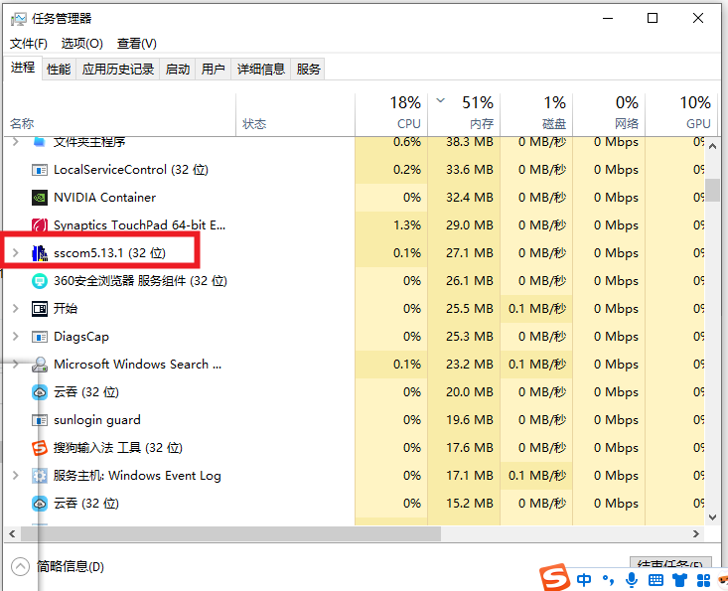
Task: Sort by the CPU column header
Action: pos(391,115)
